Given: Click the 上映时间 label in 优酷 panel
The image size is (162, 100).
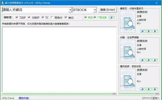Looking at the screenshot, I should [x=141, y=49].
